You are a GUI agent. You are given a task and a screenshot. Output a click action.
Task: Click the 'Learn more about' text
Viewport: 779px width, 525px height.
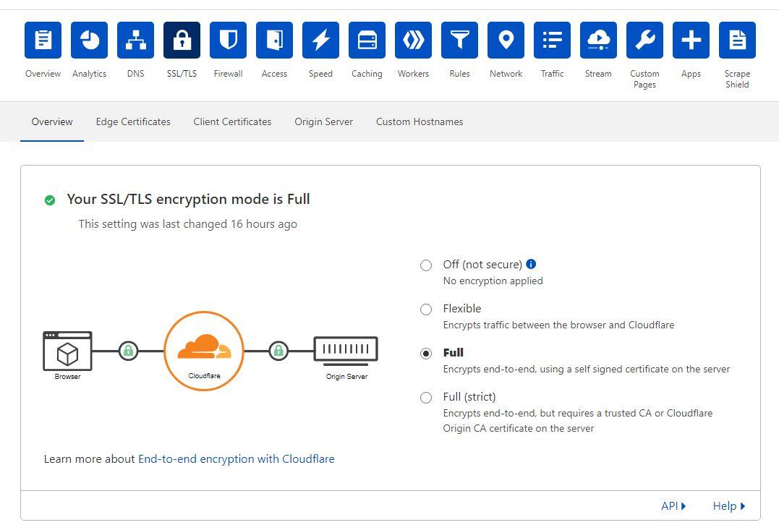click(x=89, y=459)
